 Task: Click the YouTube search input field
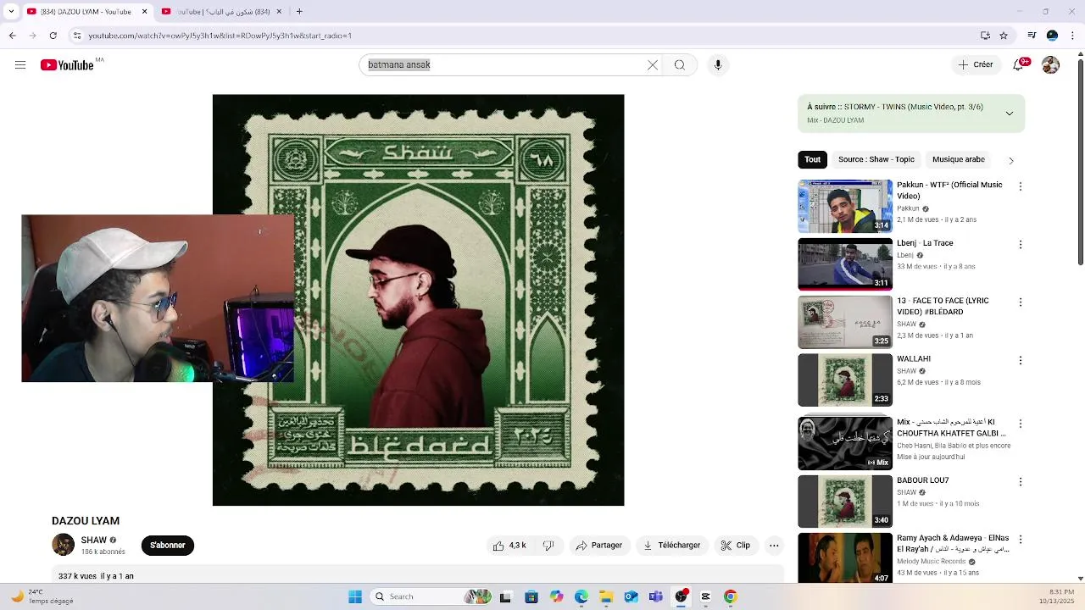point(504,65)
